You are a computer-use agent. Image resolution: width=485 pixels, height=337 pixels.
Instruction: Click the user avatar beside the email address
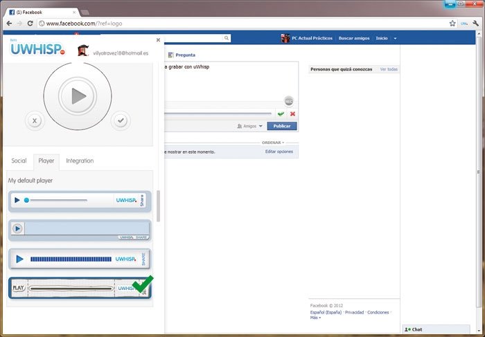coord(83,51)
